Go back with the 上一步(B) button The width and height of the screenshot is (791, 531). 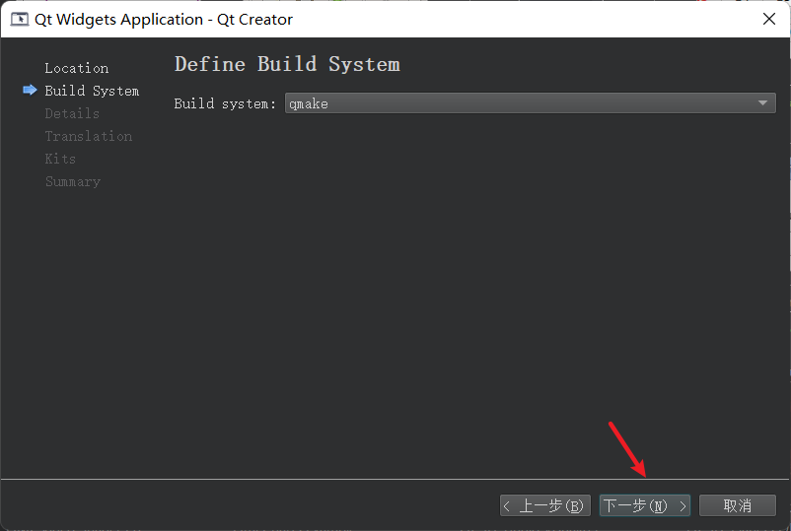tap(544, 505)
